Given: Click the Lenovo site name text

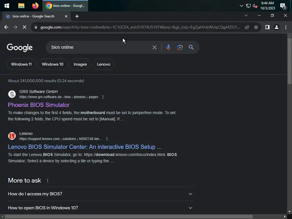Looking at the screenshot, I should coord(26,133).
